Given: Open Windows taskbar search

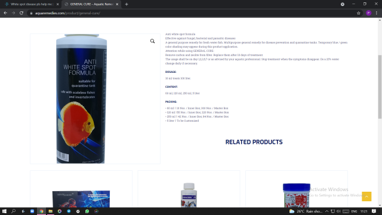Looking at the screenshot, I should (x=14, y=211).
